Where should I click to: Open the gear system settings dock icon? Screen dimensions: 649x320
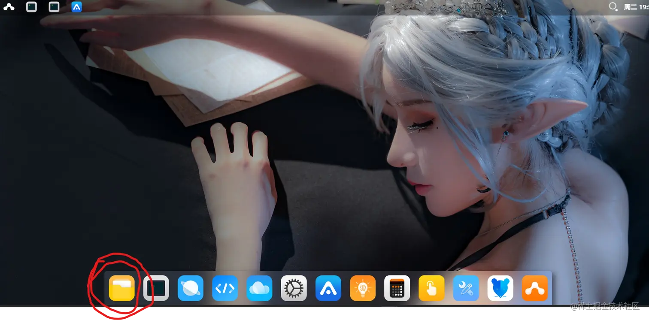(x=294, y=288)
